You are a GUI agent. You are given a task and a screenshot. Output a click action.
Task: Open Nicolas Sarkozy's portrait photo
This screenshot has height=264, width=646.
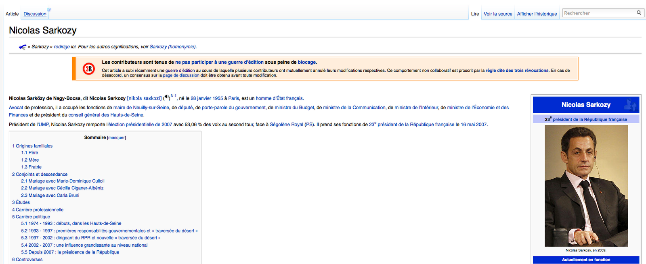coord(586,185)
